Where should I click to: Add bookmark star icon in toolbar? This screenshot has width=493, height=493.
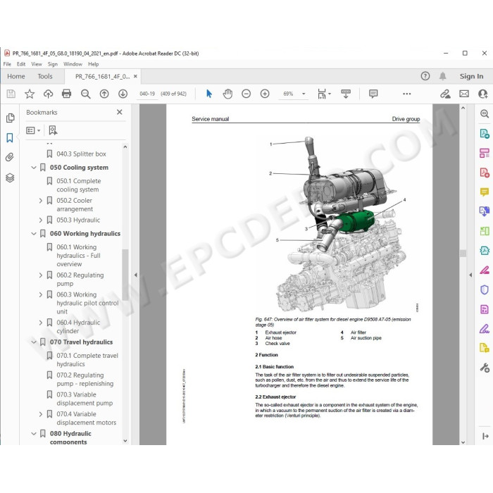point(30,94)
